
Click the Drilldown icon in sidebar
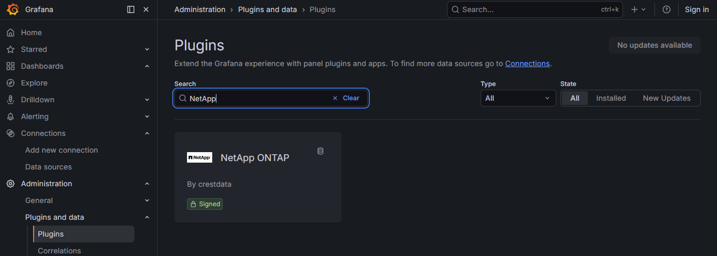tap(11, 100)
